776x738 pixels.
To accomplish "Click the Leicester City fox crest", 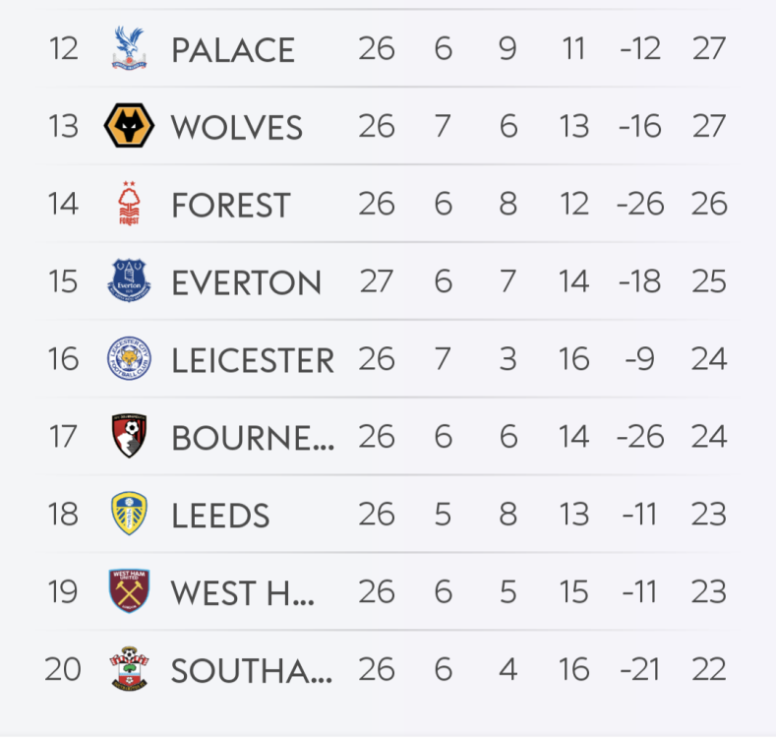I will point(129,359).
